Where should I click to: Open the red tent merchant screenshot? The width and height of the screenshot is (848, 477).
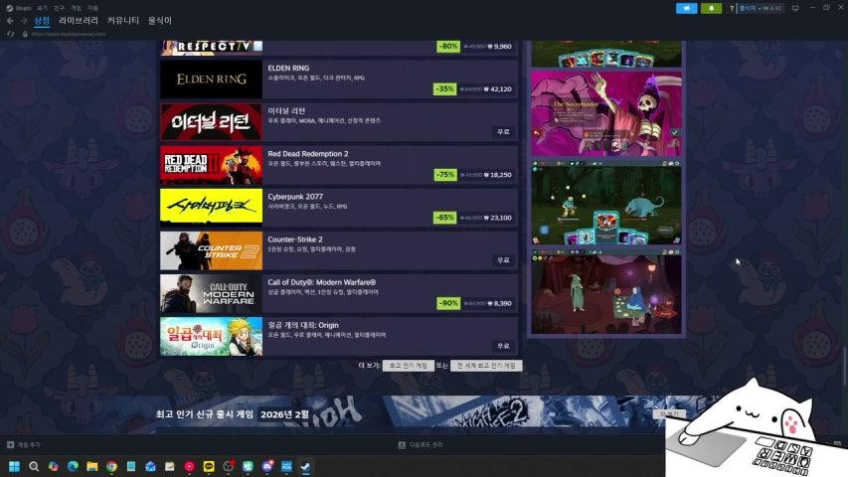point(606,292)
